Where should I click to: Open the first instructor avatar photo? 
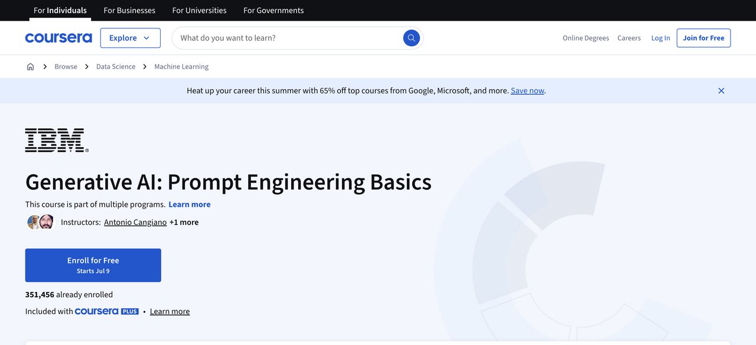point(34,222)
